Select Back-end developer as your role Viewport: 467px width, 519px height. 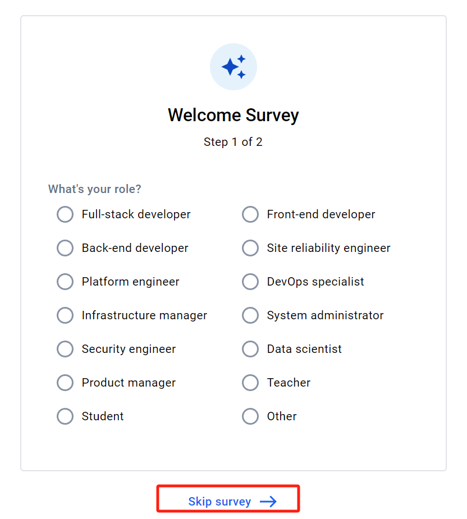click(x=65, y=248)
